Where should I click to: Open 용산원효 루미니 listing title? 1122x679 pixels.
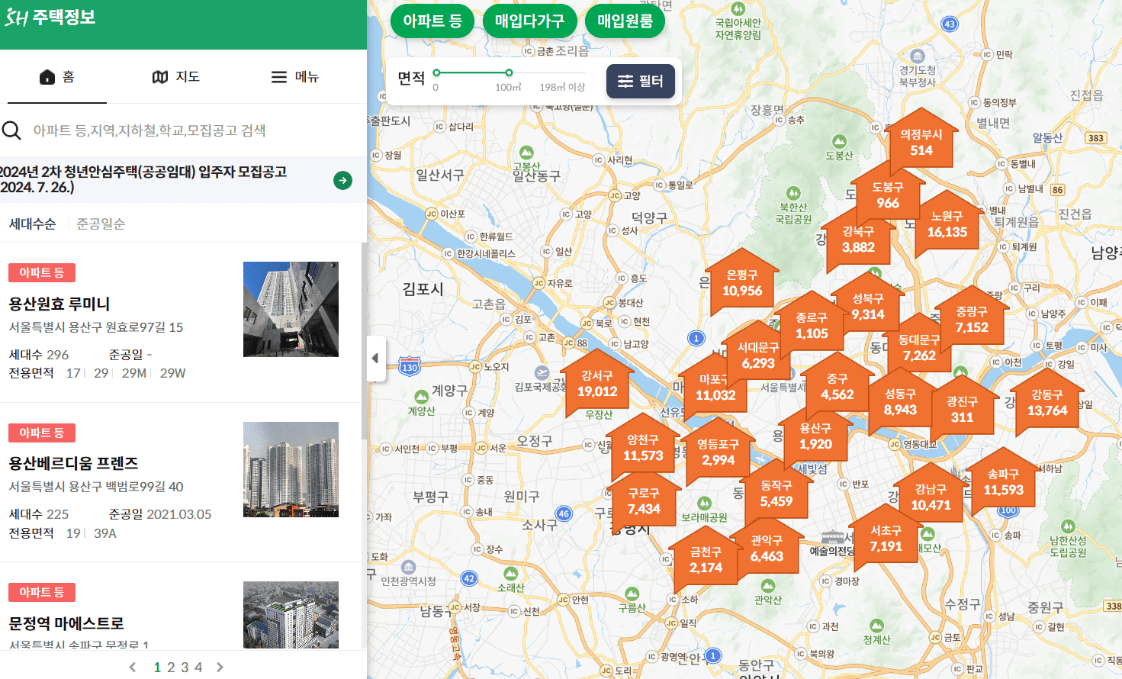59,304
